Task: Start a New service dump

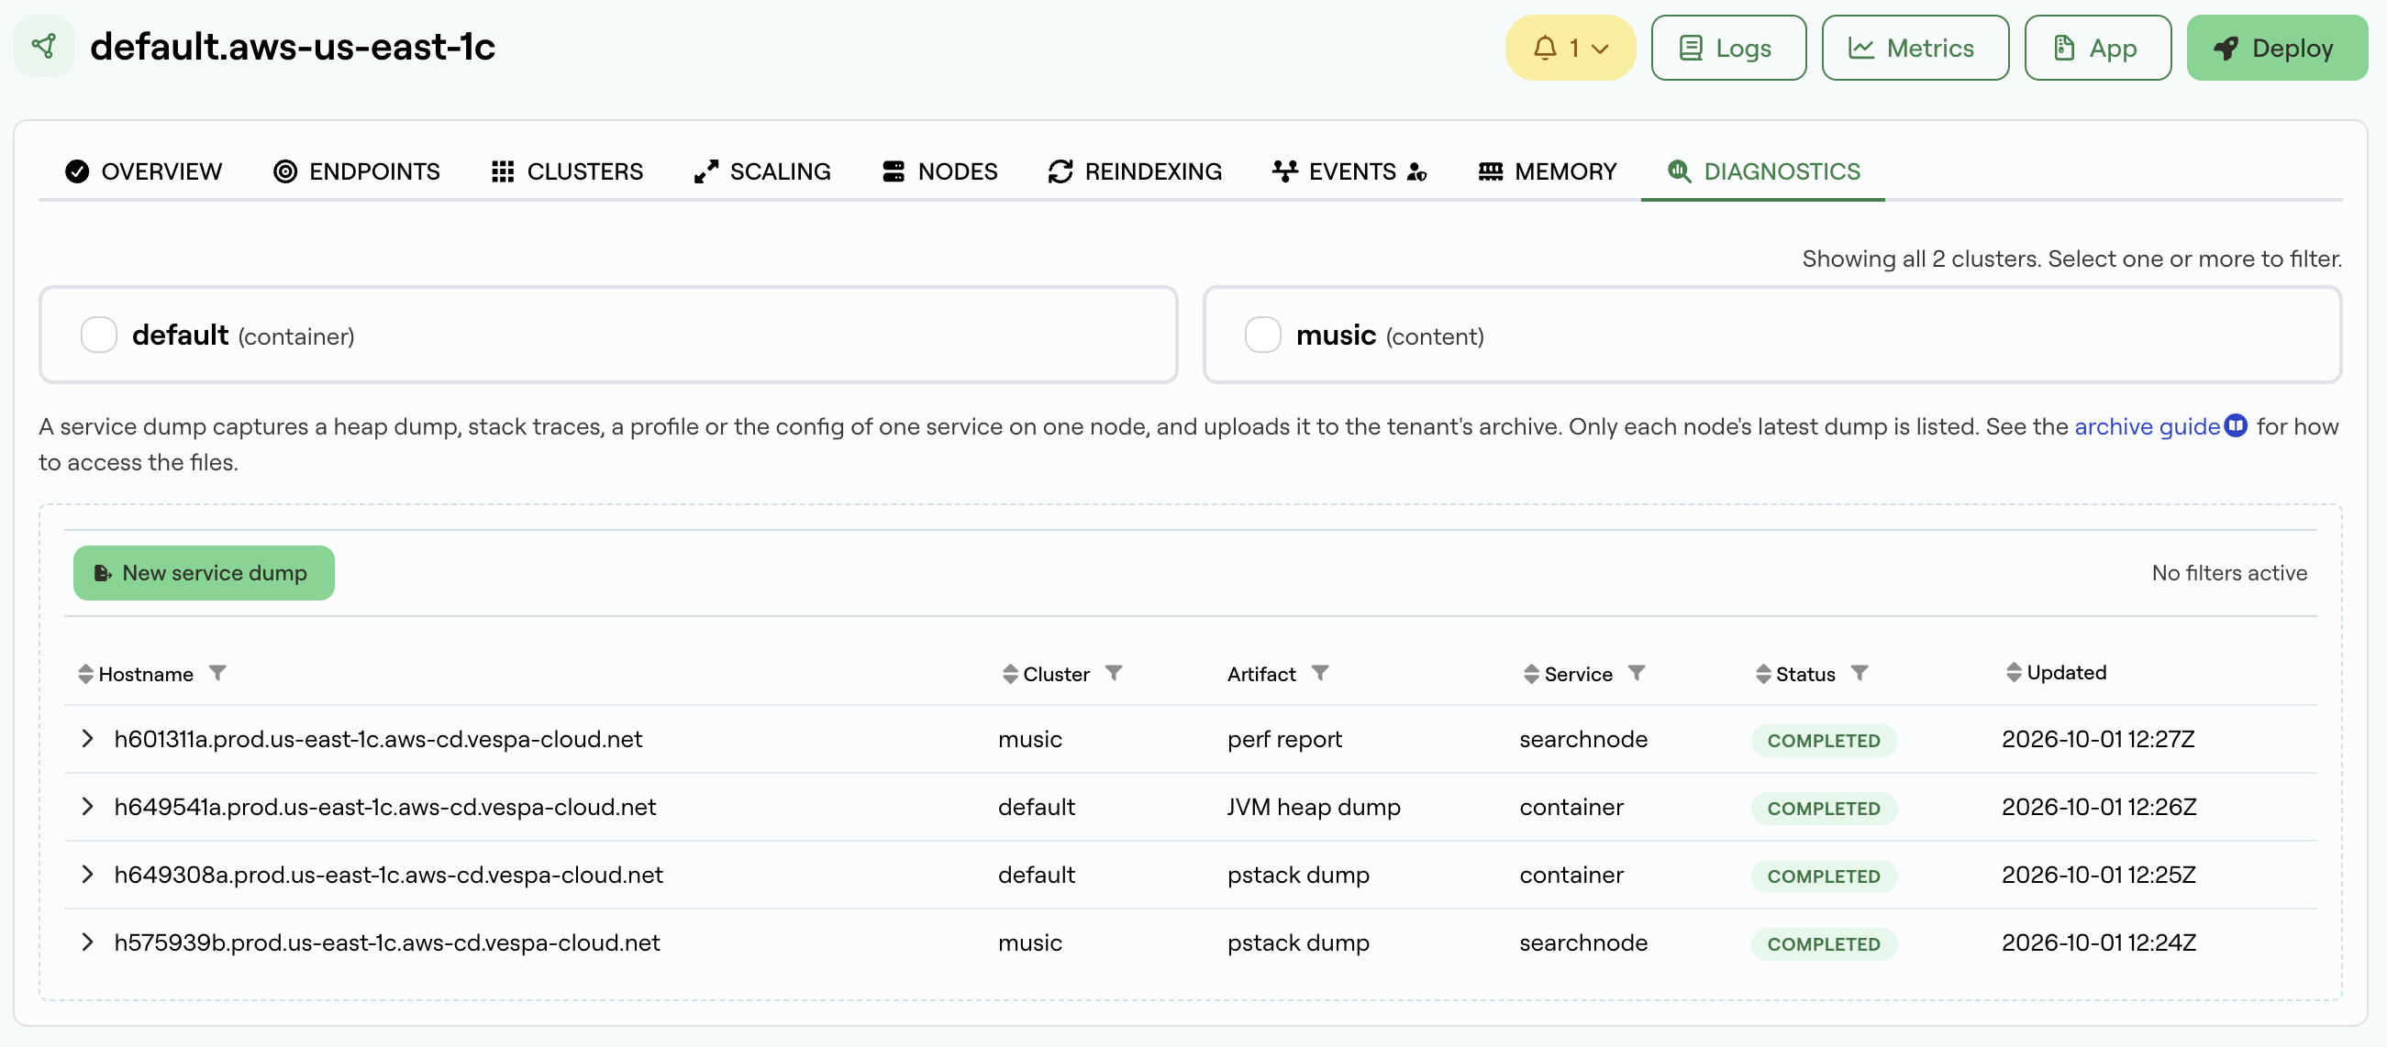Action: 204,573
